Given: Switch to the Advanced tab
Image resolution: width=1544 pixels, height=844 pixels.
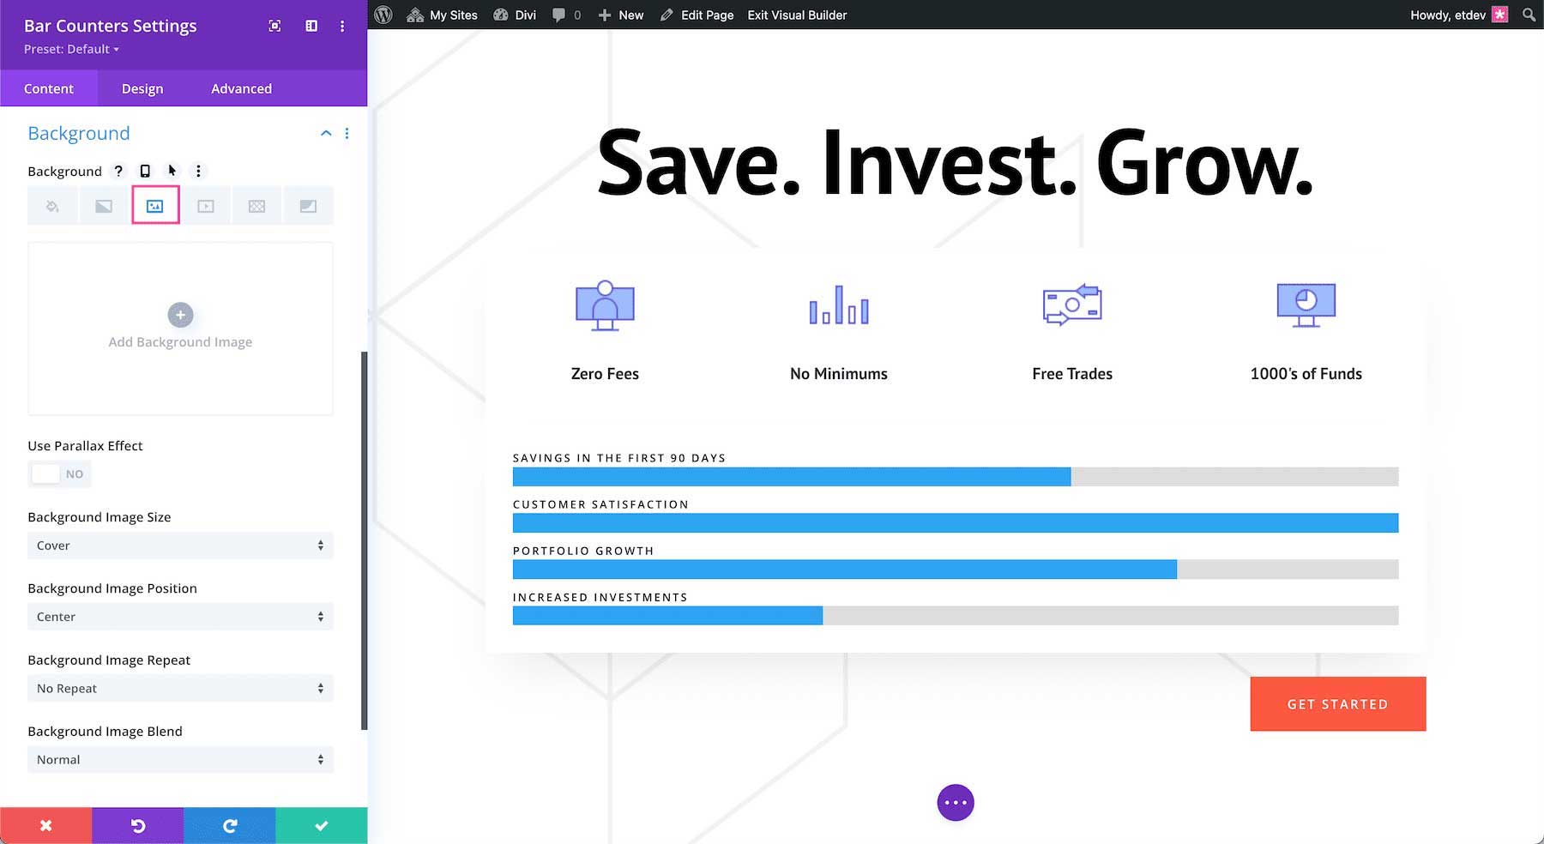Looking at the screenshot, I should point(241,88).
